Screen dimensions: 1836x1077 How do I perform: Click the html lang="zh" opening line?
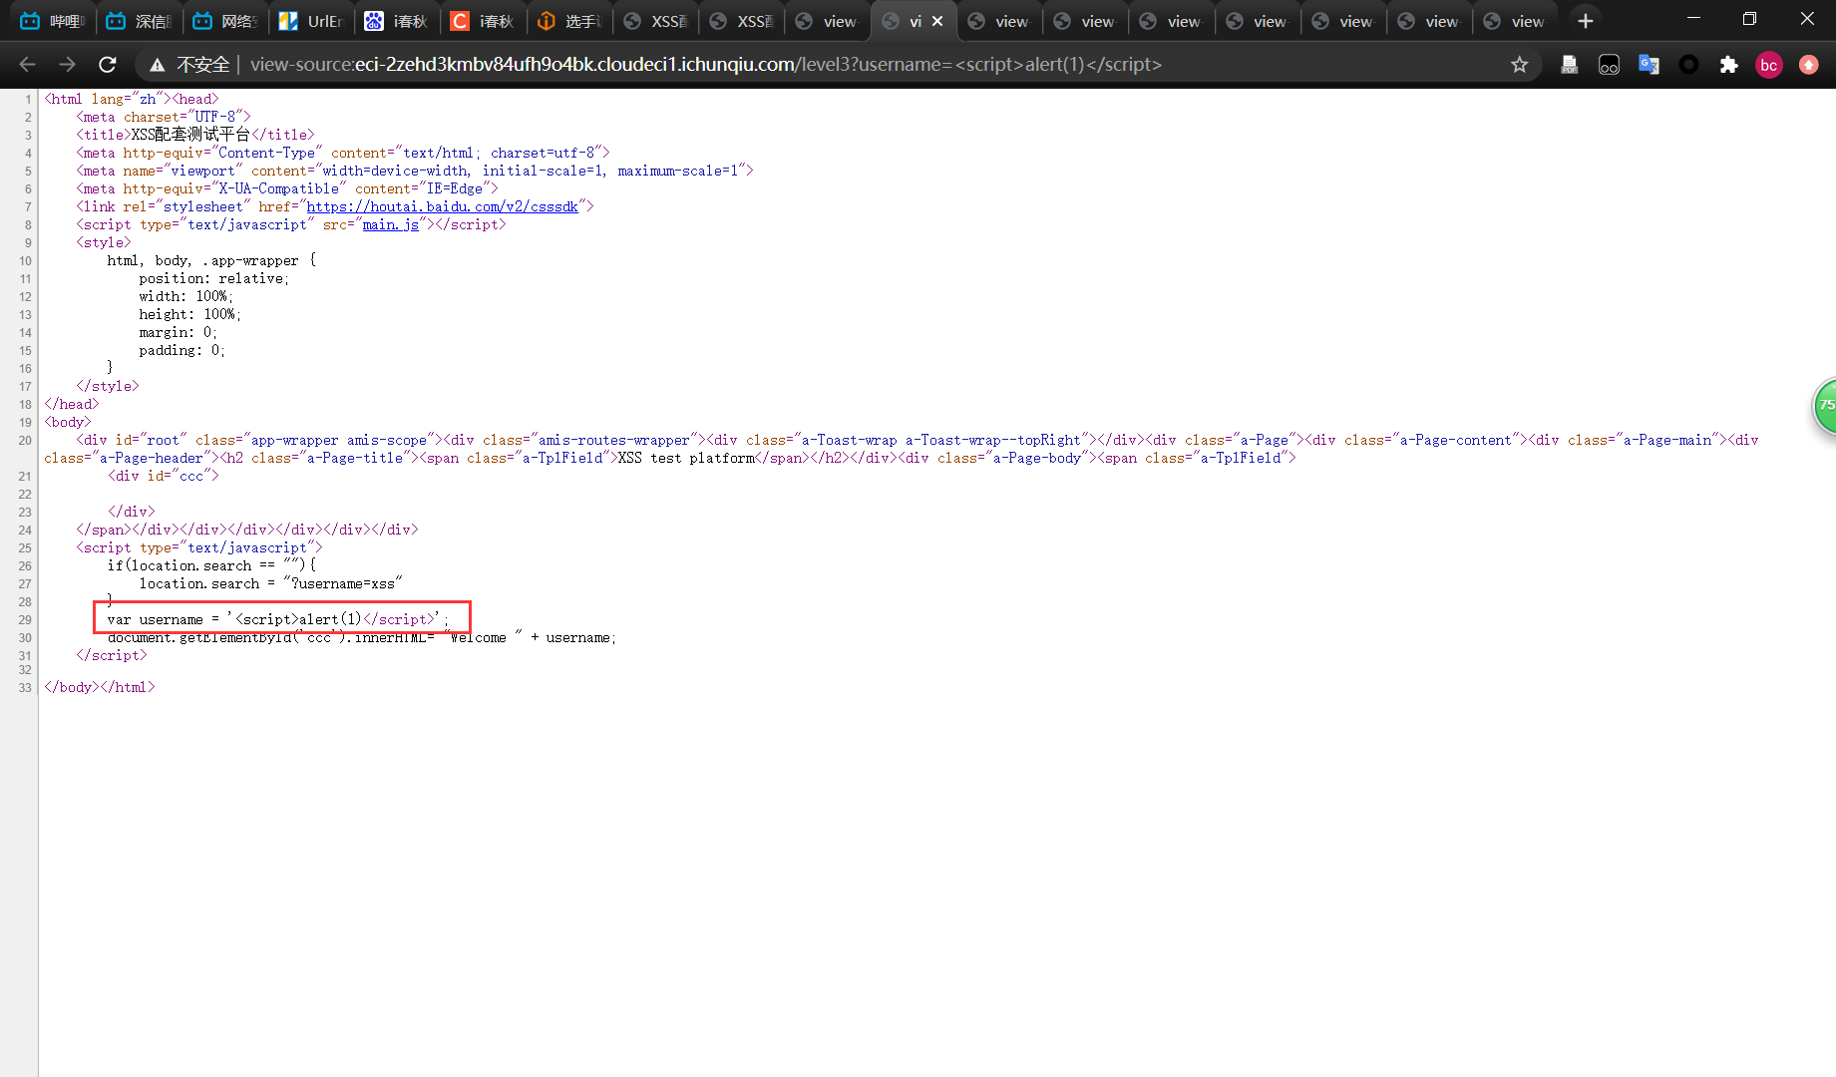131,99
